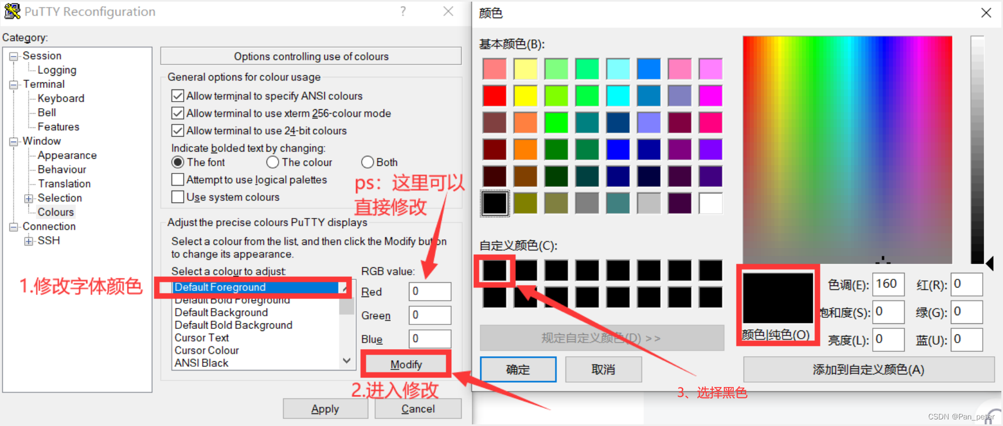Click the 色调(E) hue field
Image resolution: width=1003 pixels, height=426 pixels.
[x=888, y=284]
